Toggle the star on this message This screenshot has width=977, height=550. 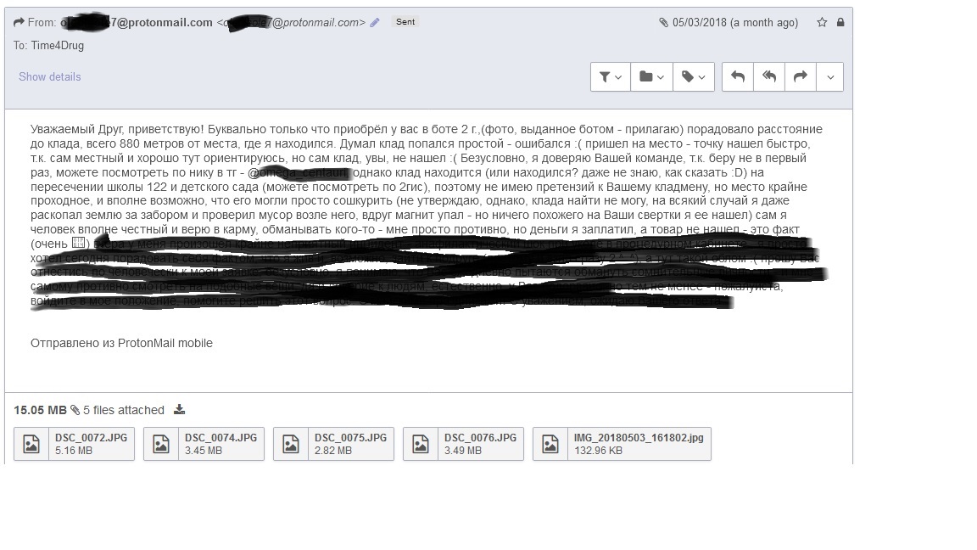[822, 22]
